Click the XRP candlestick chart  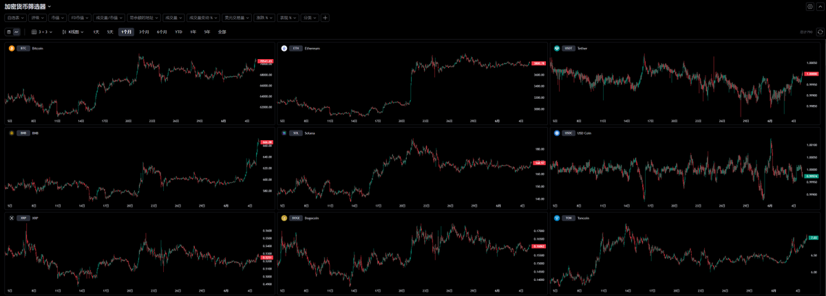click(131, 255)
